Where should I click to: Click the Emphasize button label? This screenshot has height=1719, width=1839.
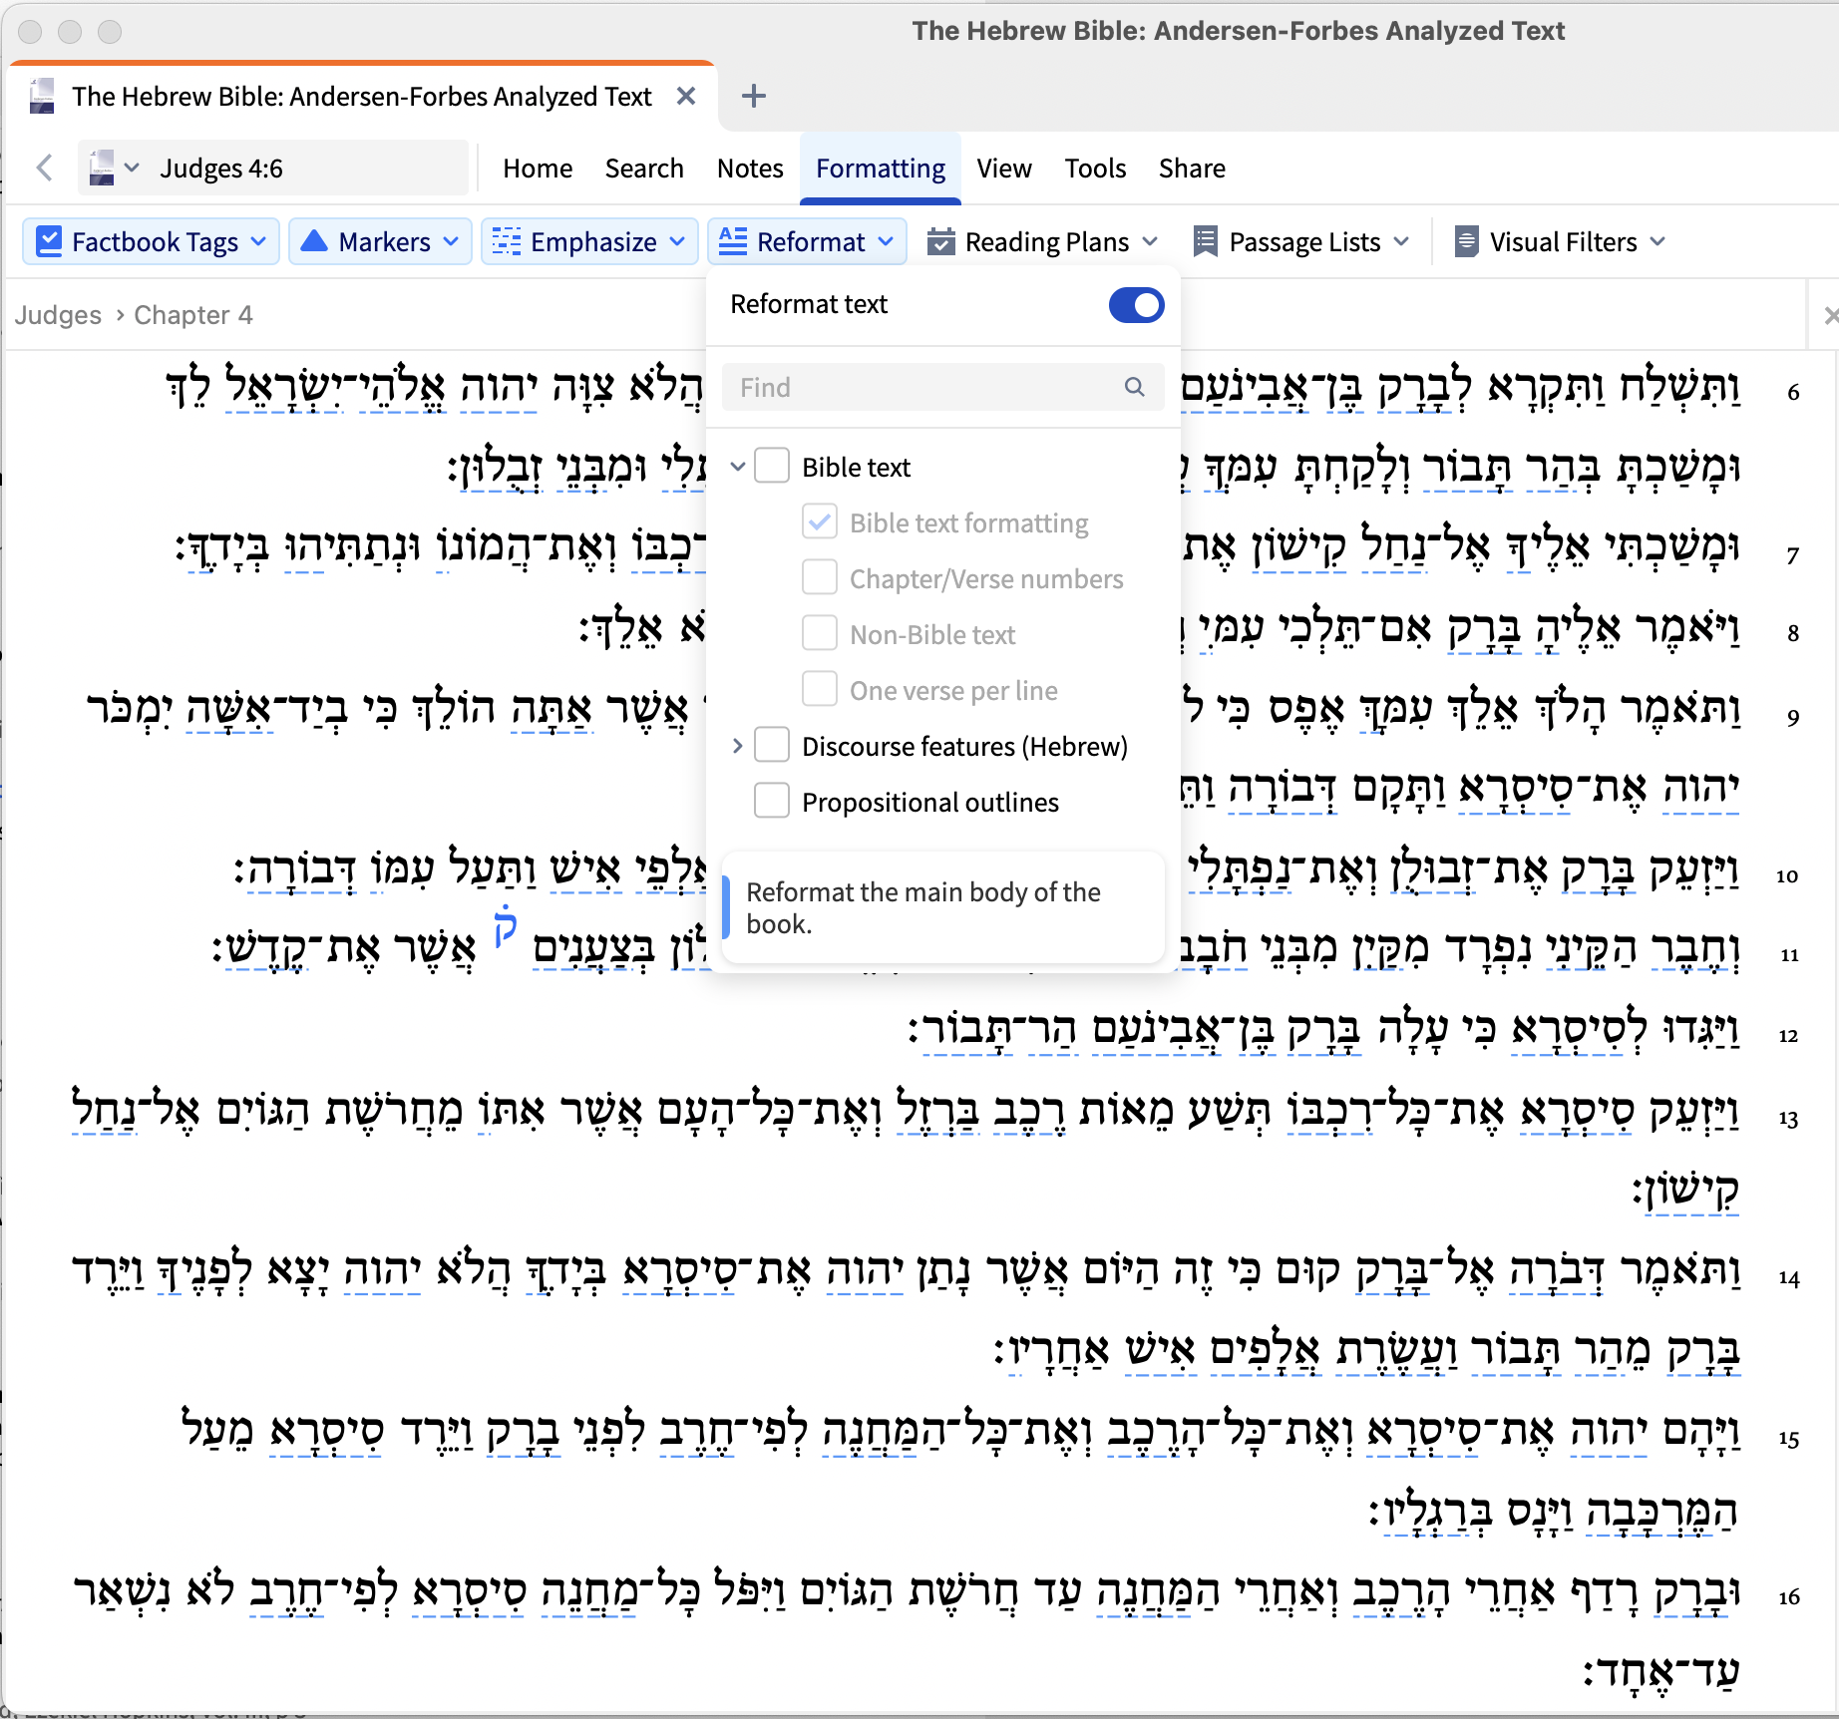point(593,242)
